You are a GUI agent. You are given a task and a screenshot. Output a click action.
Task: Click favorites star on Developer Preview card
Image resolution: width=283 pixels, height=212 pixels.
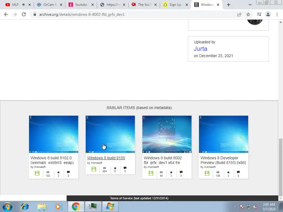tap(228, 172)
